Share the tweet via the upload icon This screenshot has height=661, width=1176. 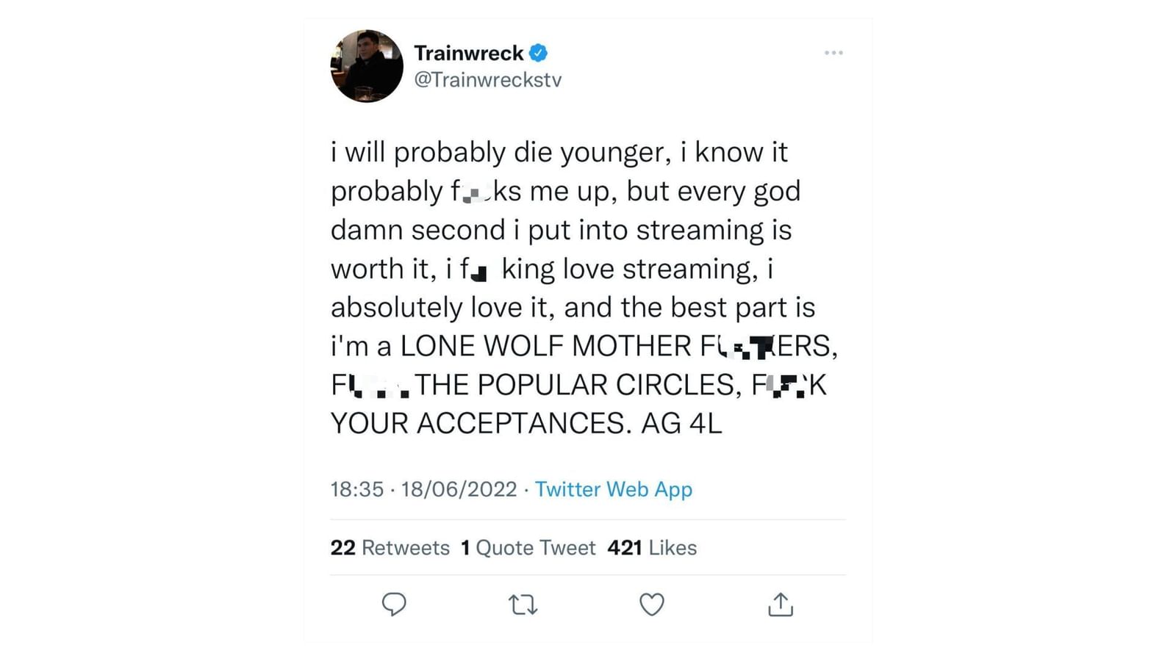[781, 604]
